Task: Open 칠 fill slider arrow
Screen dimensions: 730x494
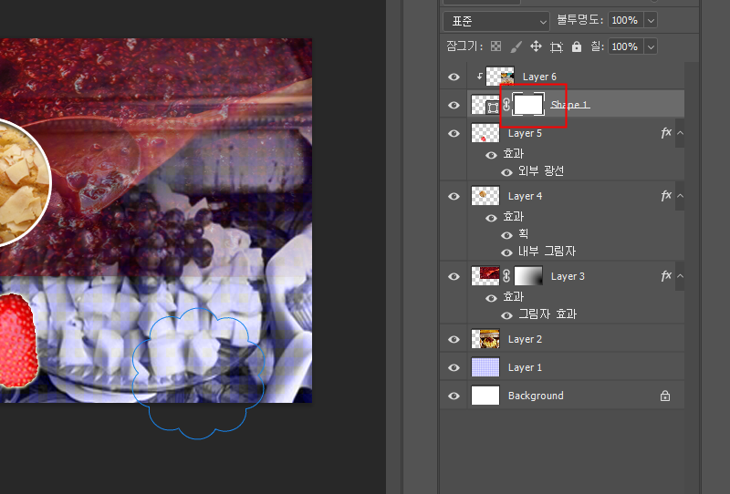Action: click(651, 47)
